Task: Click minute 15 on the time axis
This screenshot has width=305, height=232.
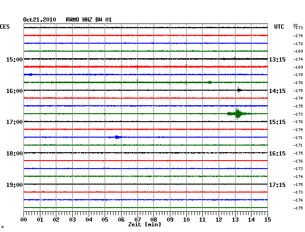Action: click(267, 220)
